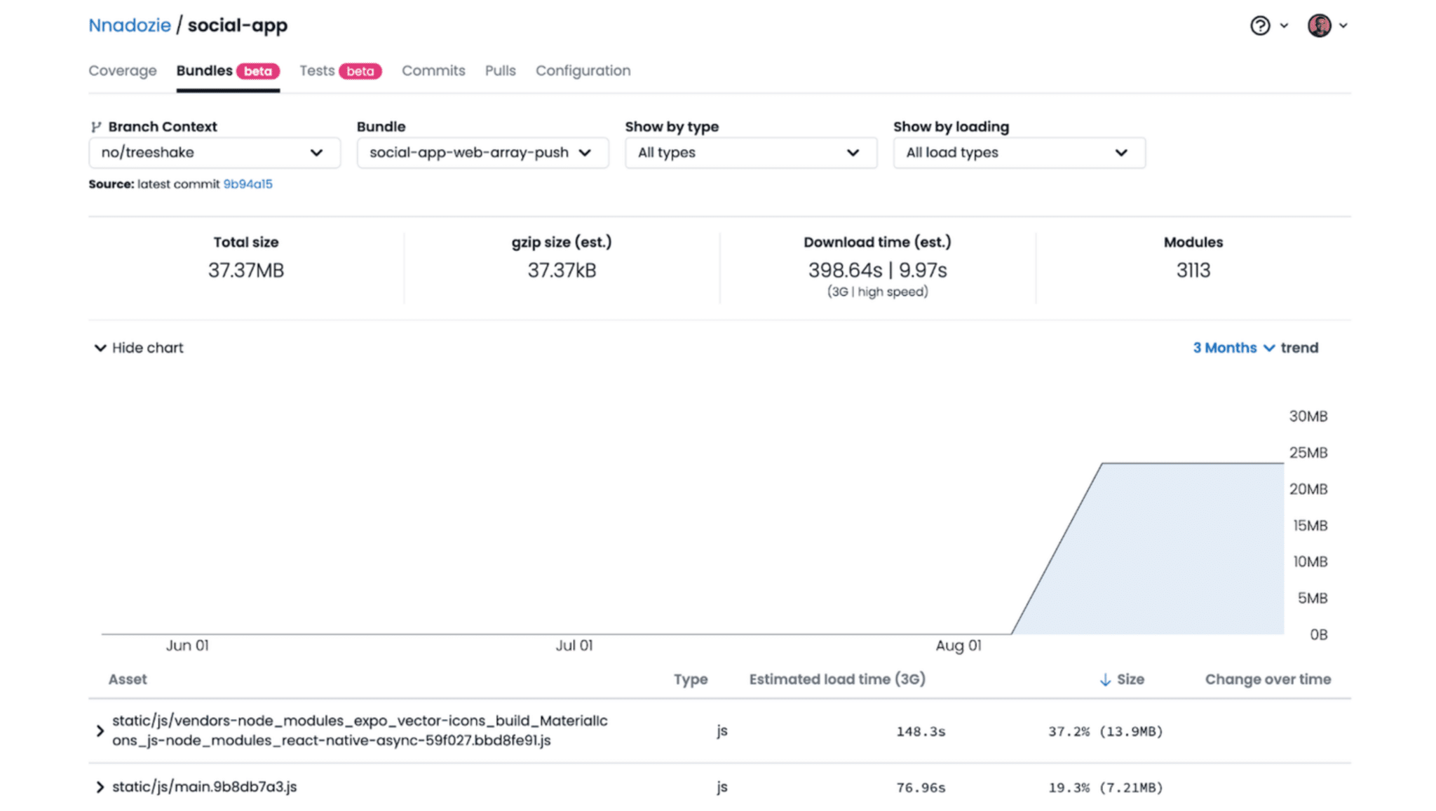Expand the static/js/main.9b8db7a3.js row

[x=99, y=786]
